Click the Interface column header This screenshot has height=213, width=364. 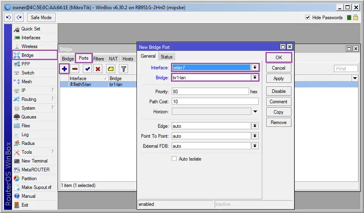coord(88,78)
